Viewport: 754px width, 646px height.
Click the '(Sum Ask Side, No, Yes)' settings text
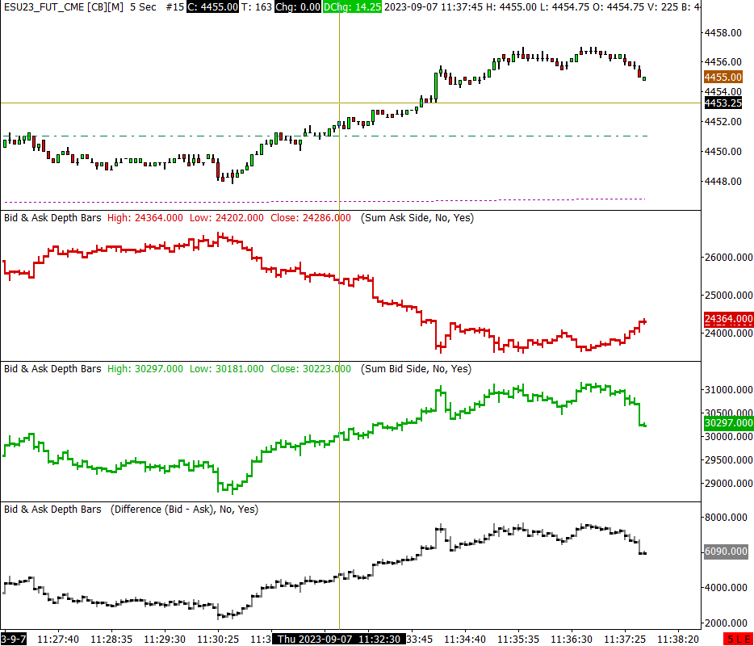click(x=417, y=218)
